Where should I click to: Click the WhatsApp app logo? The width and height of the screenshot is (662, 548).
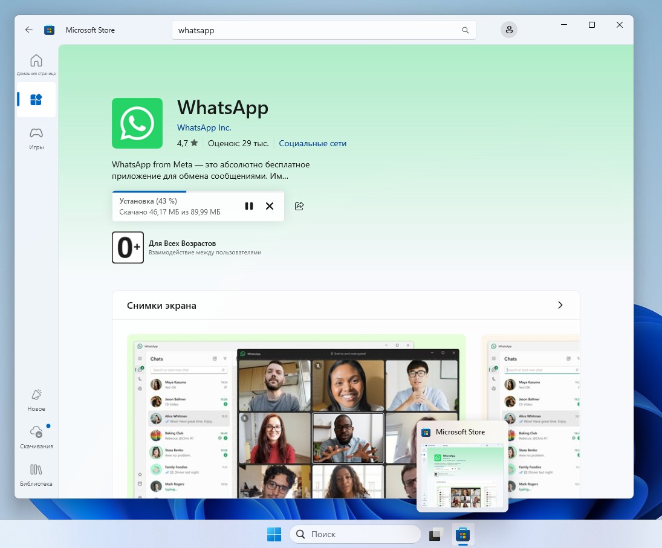coord(137,123)
